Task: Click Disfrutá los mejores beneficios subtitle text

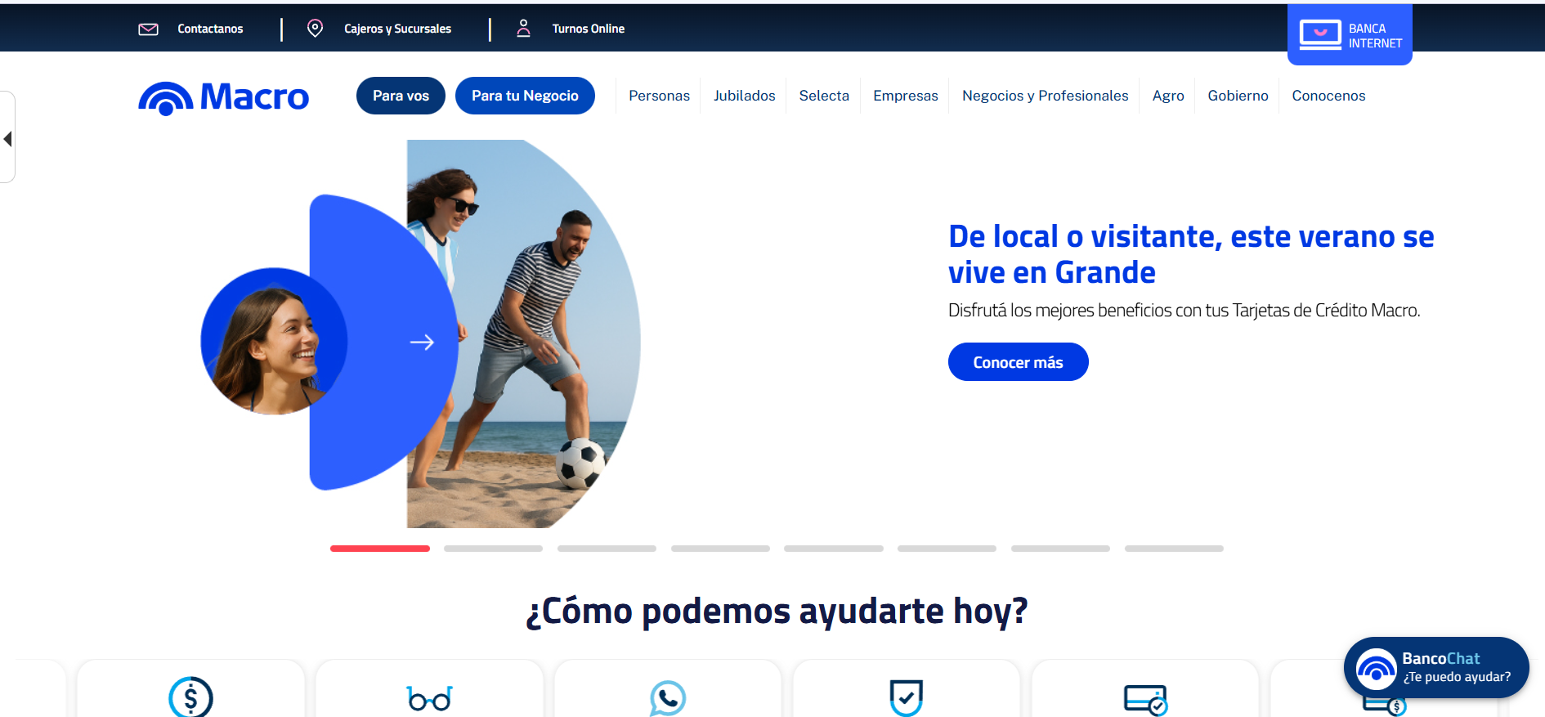Action: coord(1184,311)
